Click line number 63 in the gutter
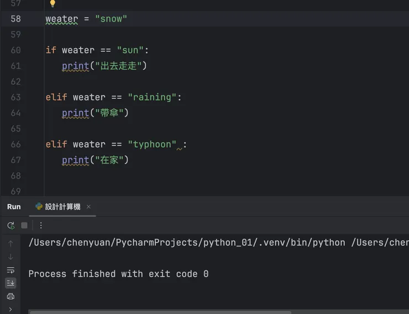The image size is (409, 314). point(15,97)
